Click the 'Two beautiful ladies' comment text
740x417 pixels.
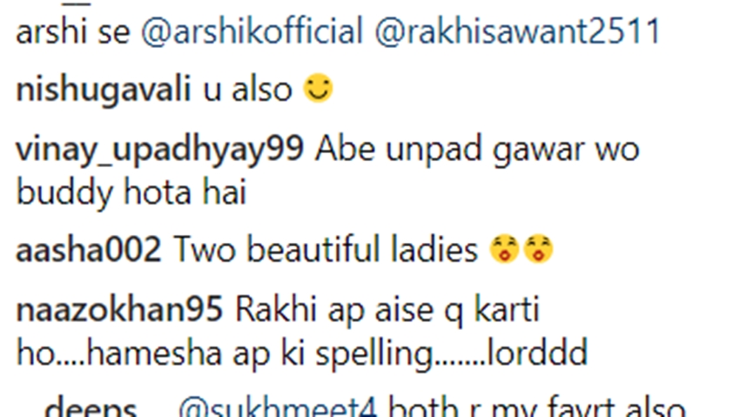(326, 250)
